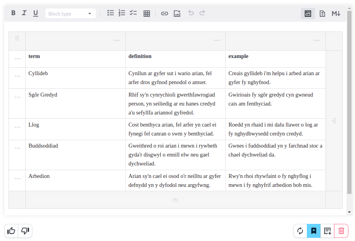The image size is (355, 241).
Task: Click the thumbs up button
Action: 11,231
